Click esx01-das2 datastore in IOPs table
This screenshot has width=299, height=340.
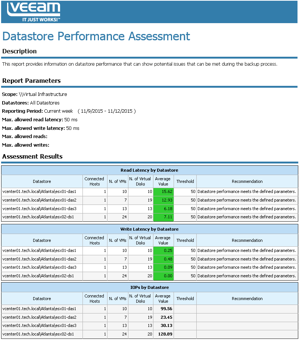tap(39, 317)
